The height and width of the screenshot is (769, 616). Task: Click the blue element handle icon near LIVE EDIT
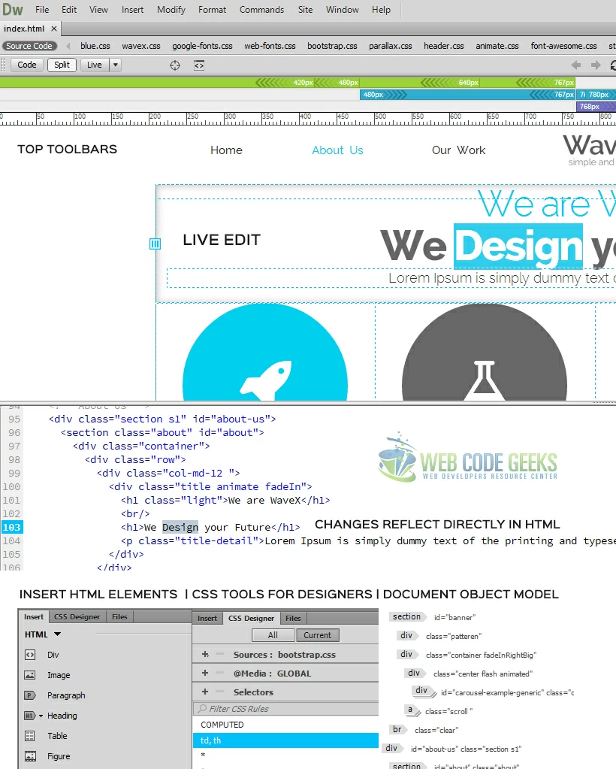coord(155,244)
